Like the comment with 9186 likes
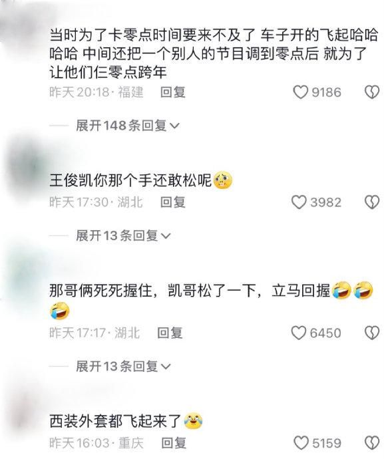Screen dimensions: 384x459 coord(301,92)
